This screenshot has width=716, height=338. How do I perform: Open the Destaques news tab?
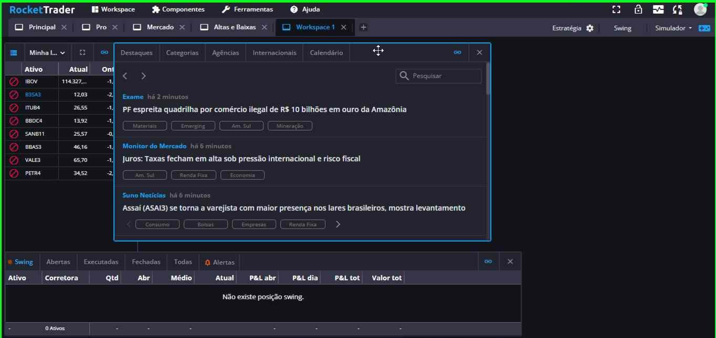[136, 53]
